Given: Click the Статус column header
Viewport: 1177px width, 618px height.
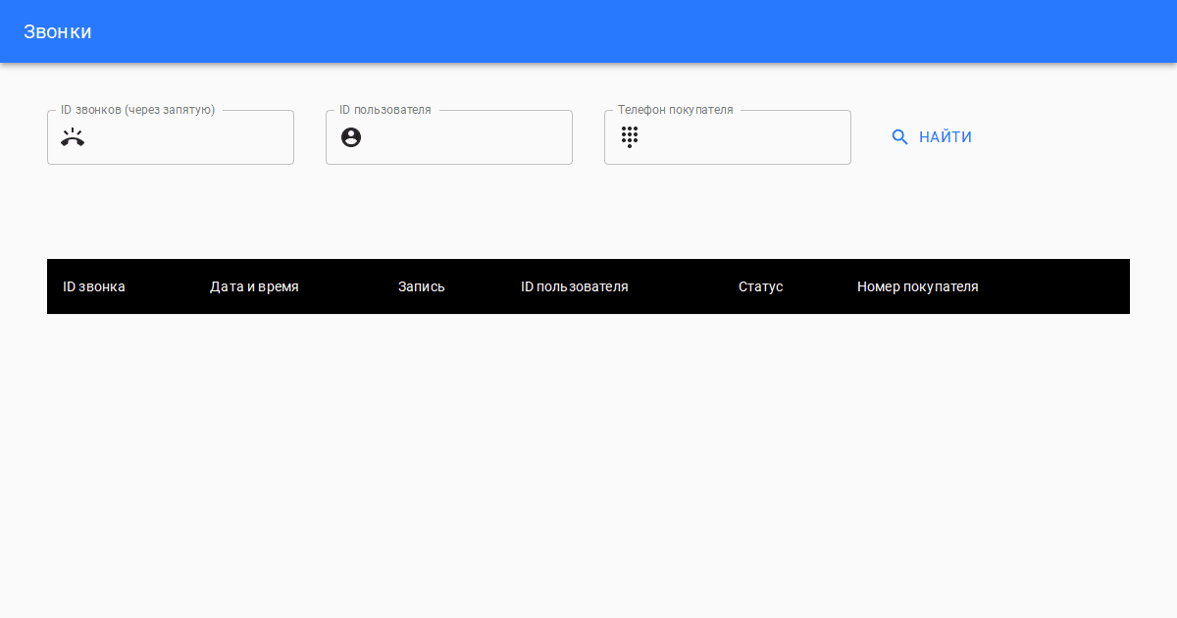Looking at the screenshot, I should [x=761, y=286].
